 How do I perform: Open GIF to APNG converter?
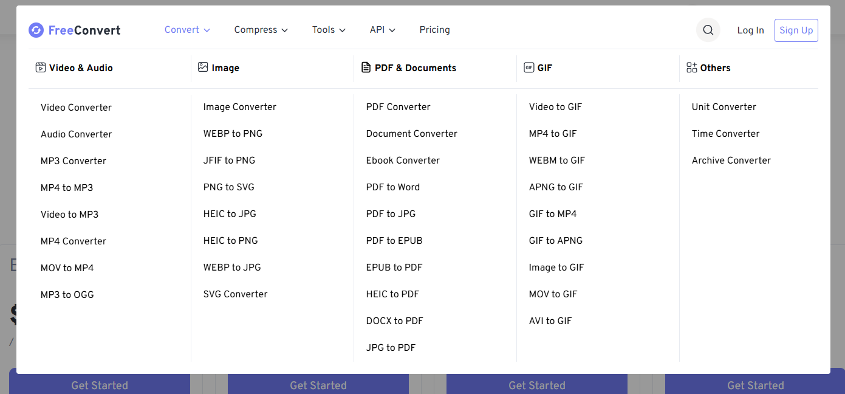pyautogui.click(x=556, y=241)
